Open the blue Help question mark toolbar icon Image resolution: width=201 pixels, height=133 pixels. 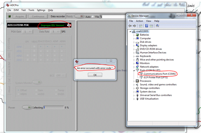click(147, 26)
